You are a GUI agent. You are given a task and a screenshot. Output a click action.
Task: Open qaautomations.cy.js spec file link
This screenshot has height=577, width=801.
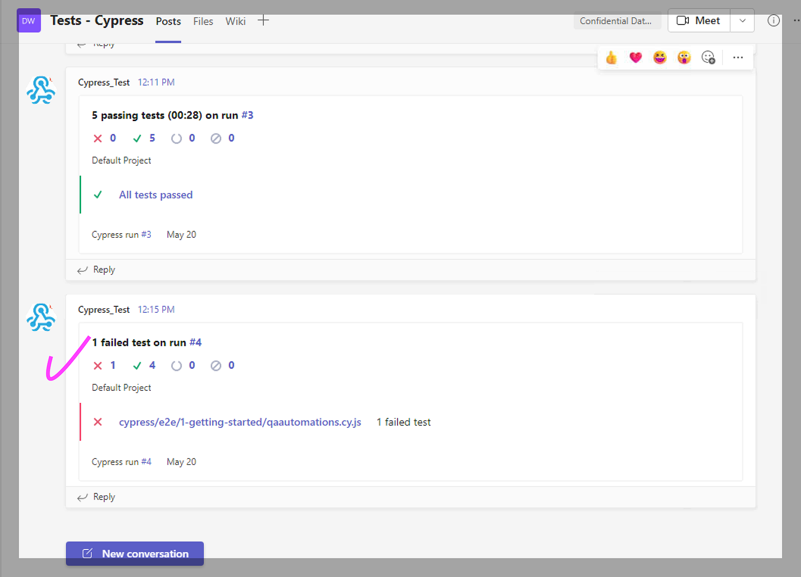(240, 422)
